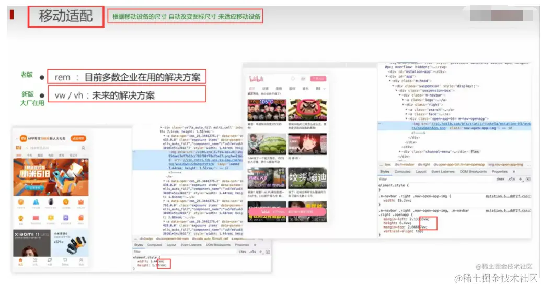This screenshot has width=541, height=287.
Task: Open Event Listeners tab in left DevTools
Action: (191, 245)
